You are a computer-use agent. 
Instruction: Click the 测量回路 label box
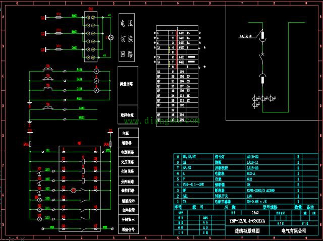[x=127, y=84]
